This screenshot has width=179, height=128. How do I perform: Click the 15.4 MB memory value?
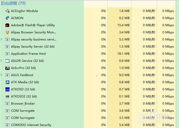[124, 25]
